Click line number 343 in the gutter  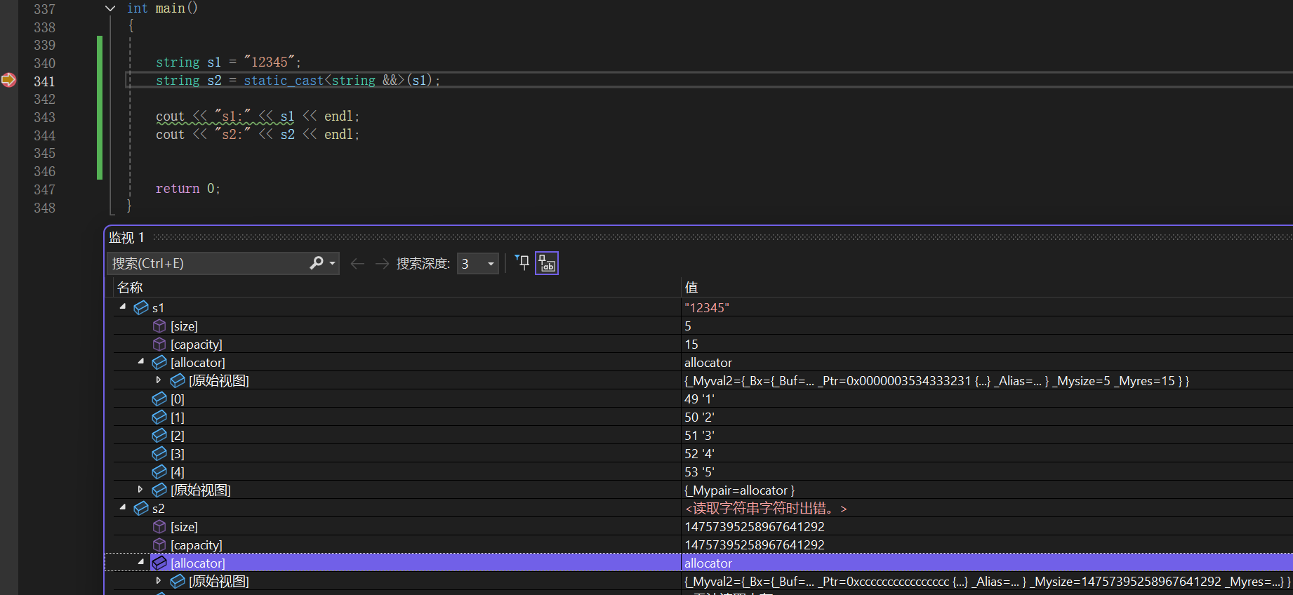pyautogui.click(x=44, y=117)
